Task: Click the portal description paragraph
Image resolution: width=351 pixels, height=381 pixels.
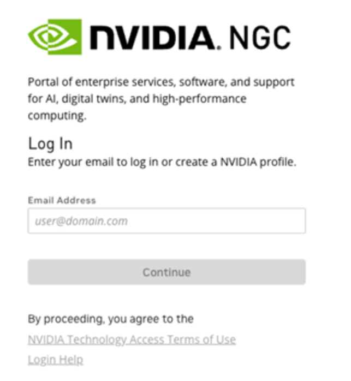Action: click(x=161, y=99)
